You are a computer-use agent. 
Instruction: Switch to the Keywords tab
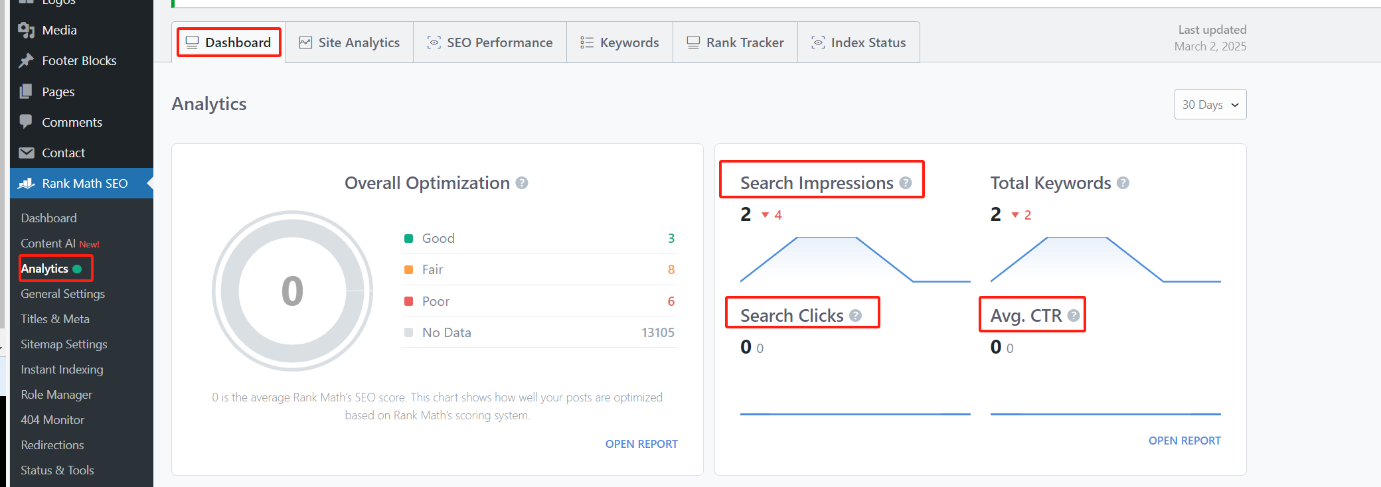click(619, 42)
